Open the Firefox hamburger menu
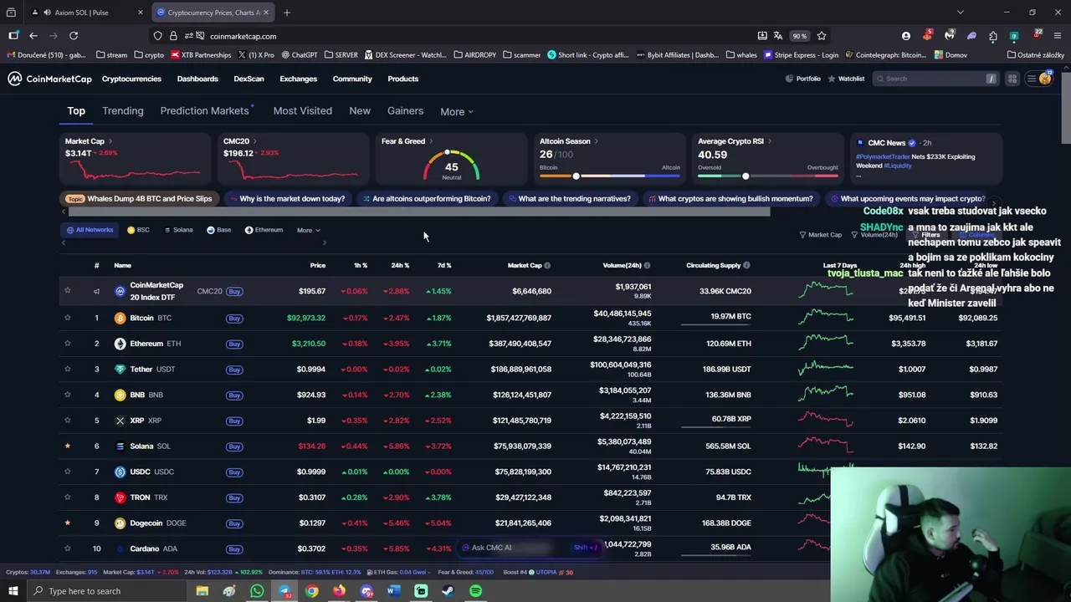Image resolution: width=1071 pixels, height=602 pixels. tap(1058, 36)
